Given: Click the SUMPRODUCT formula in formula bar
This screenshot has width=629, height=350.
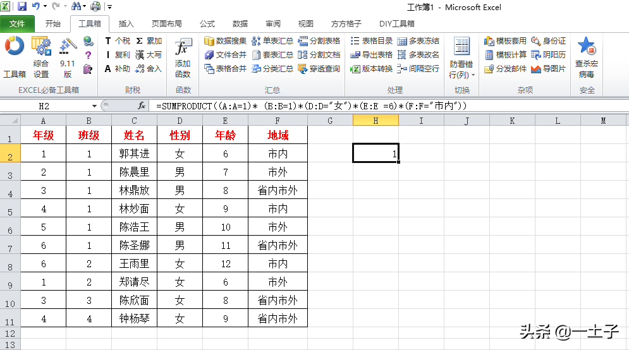Looking at the screenshot, I should coord(311,106).
